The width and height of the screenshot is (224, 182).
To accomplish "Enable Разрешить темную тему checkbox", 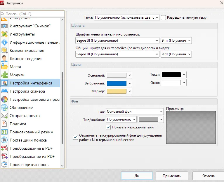I will (x=164, y=17).
